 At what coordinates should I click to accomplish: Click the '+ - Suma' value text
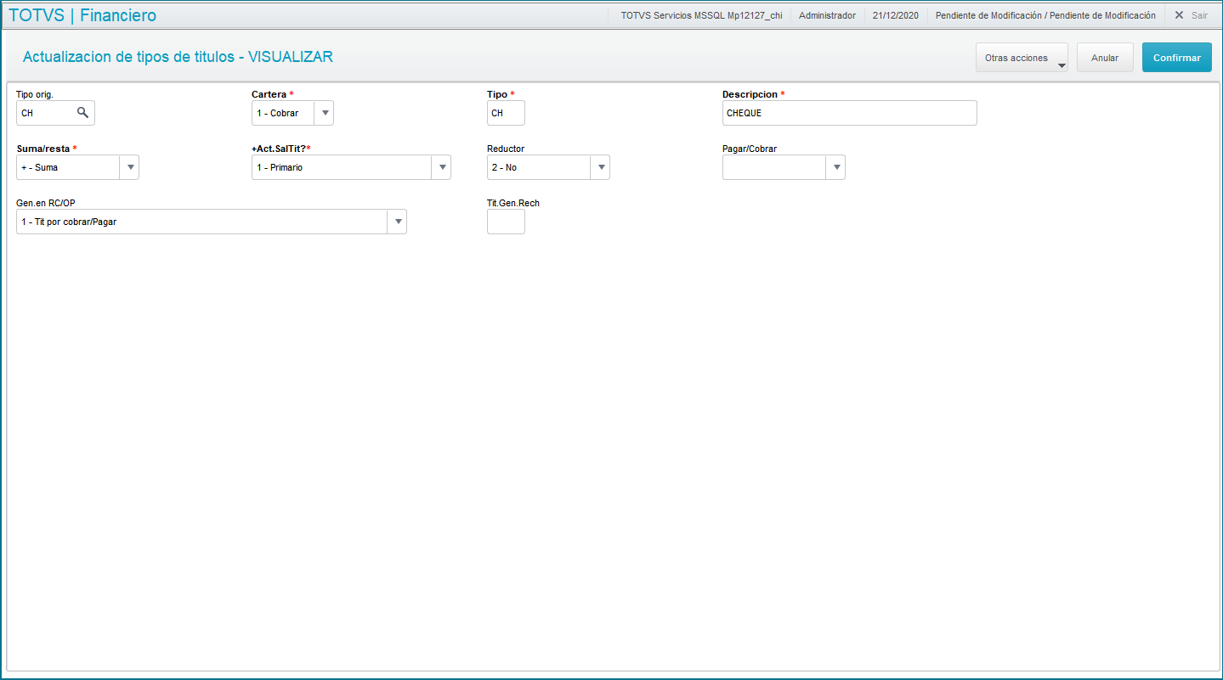point(40,167)
